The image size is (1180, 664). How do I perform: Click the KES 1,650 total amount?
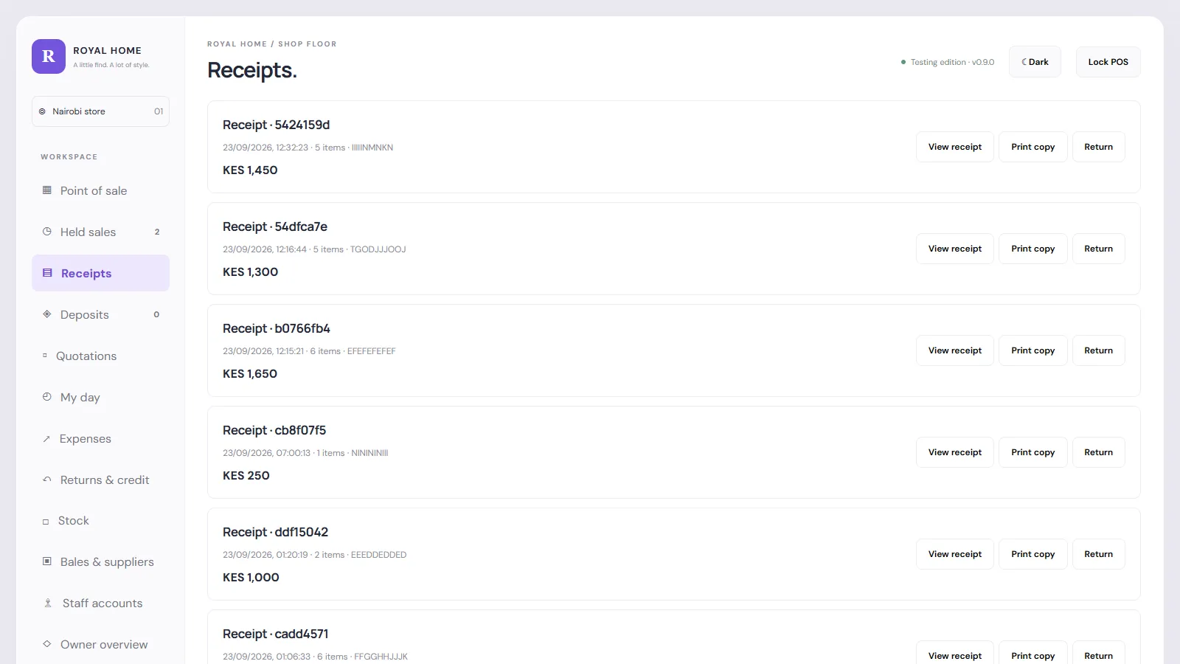pos(250,373)
